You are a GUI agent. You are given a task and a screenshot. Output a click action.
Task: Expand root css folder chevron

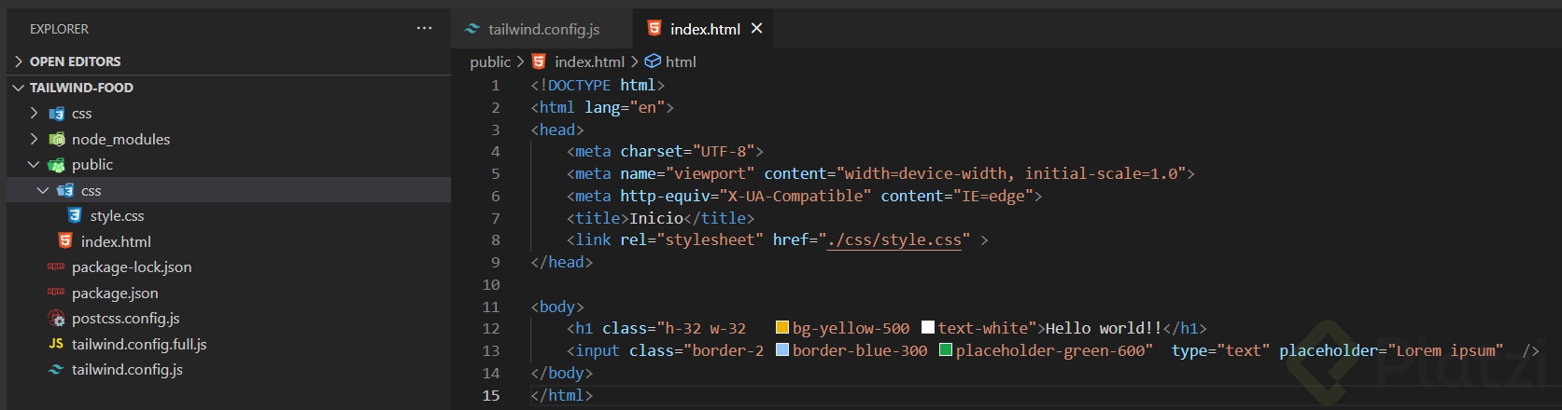pos(35,113)
